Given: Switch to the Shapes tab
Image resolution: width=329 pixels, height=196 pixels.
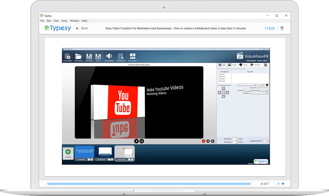Looking at the screenshot, I should click(243, 65).
